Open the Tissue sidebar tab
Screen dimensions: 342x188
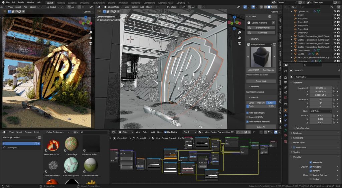[x=280, y=53]
